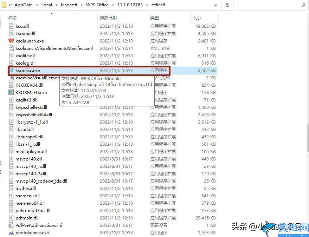Click the blue icon of ksomisc.exe
The height and width of the screenshot is (237, 309).
point(12,70)
